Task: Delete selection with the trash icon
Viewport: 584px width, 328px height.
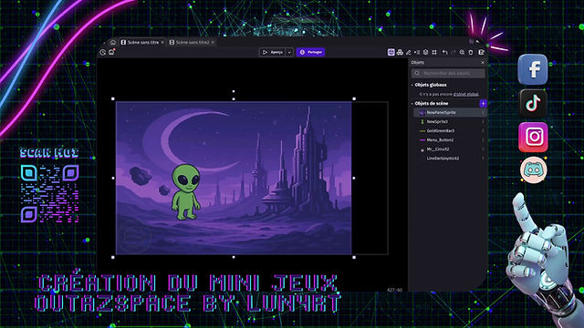Action: point(471,53)
